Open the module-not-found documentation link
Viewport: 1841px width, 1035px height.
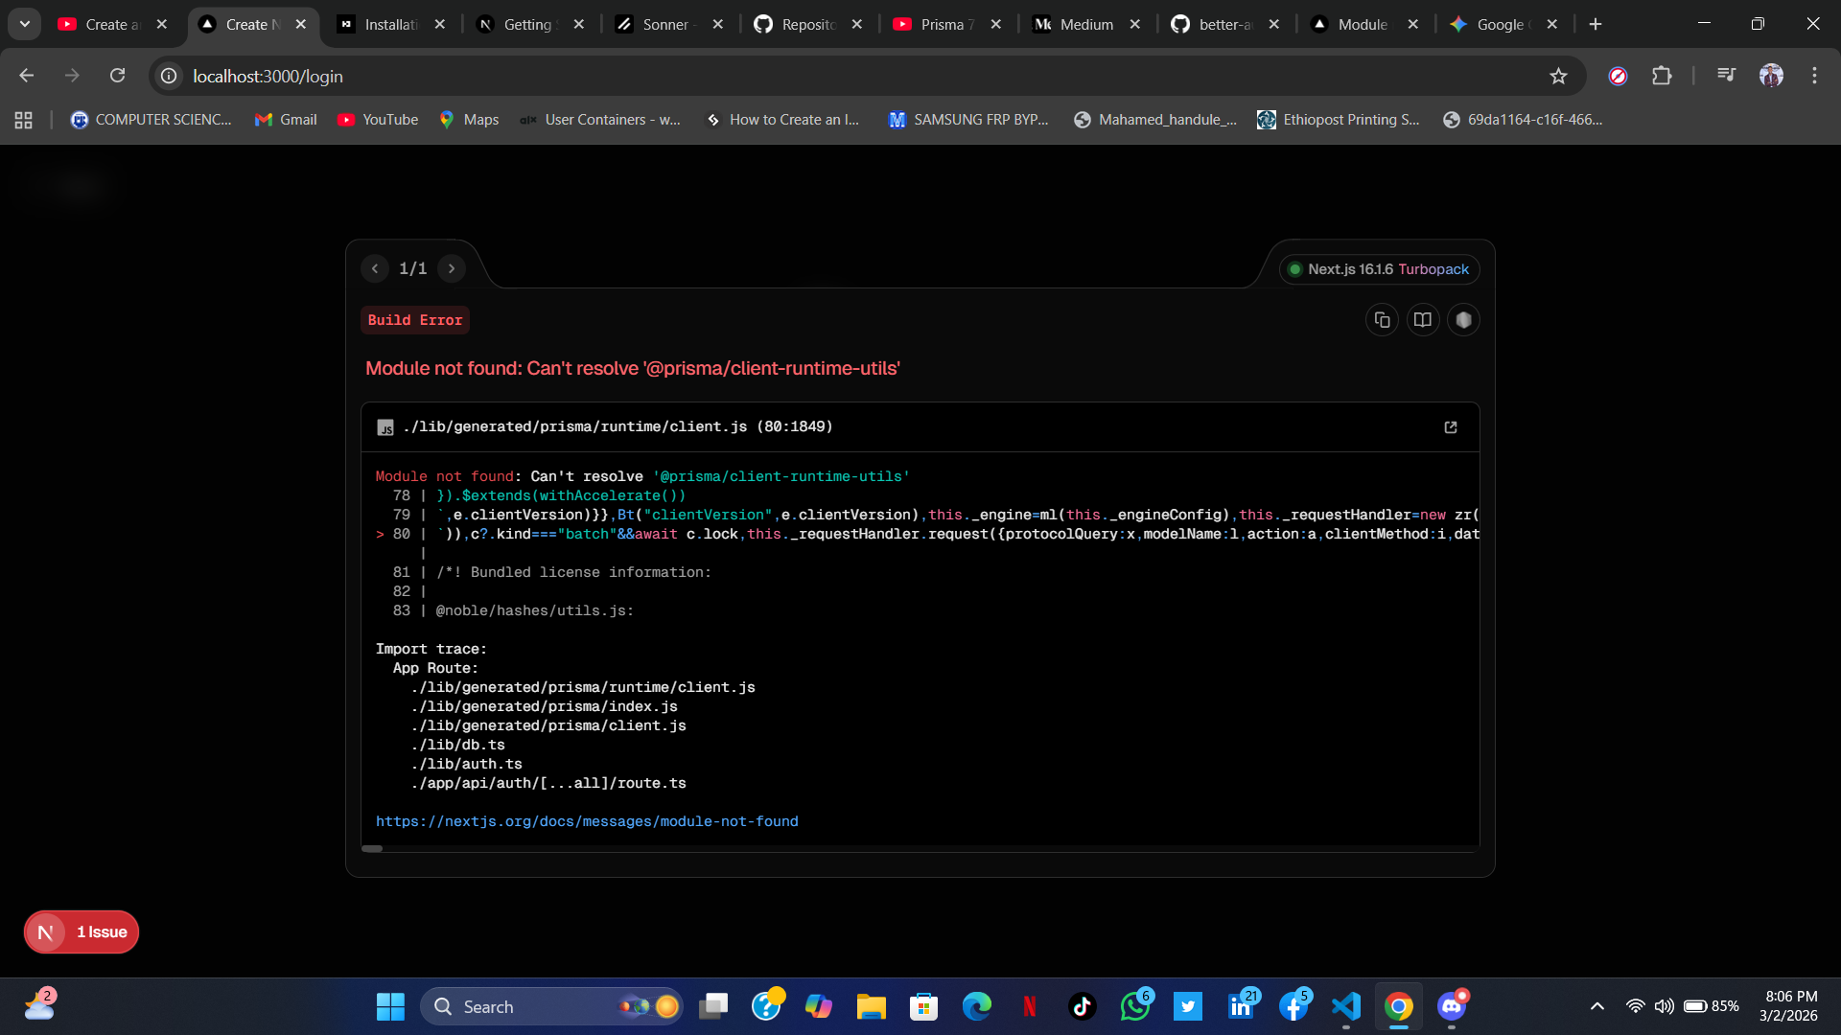[x=587, y=821]
